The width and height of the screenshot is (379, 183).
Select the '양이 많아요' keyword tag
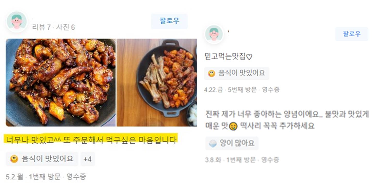232,144
